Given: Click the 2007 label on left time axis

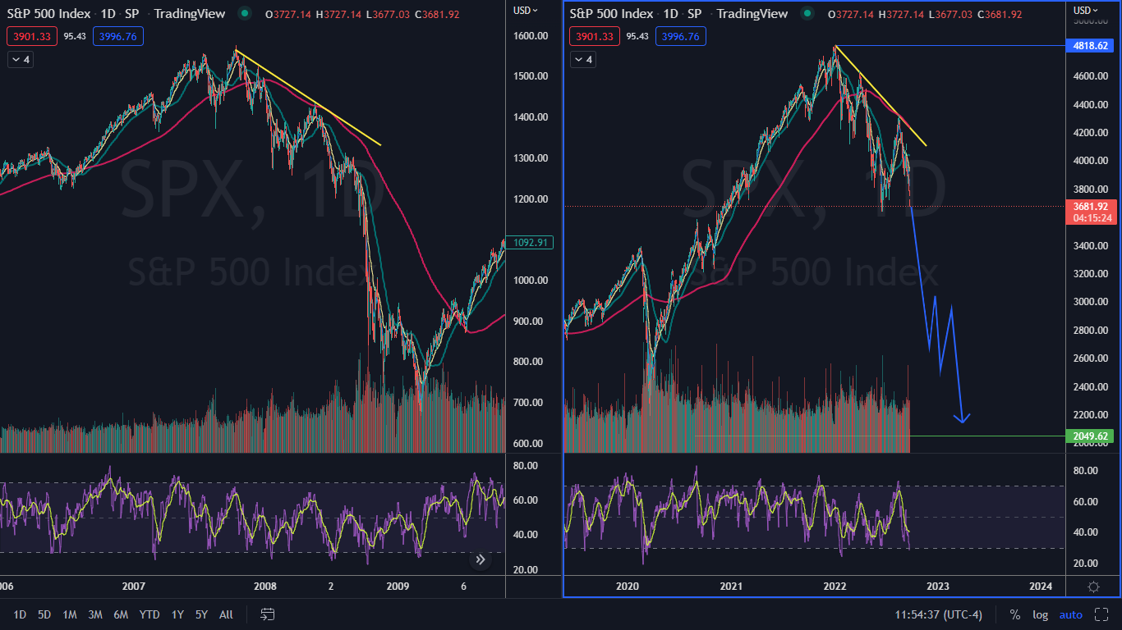Looking at the screenshot, I should coord(133,586).
